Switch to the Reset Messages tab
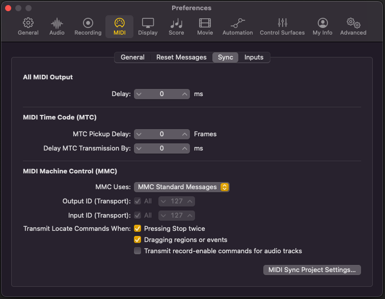 tap(181, 57)
